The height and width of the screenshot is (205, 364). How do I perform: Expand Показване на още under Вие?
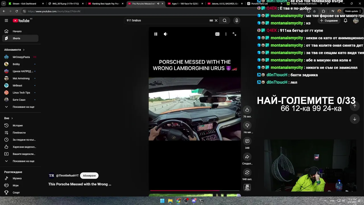tap(20, 161)
